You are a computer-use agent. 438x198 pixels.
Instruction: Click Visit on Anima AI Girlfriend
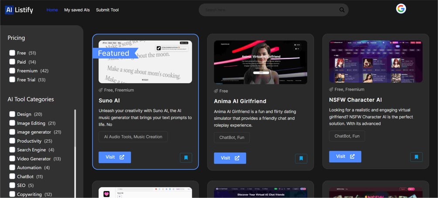[x=230, y=158]
